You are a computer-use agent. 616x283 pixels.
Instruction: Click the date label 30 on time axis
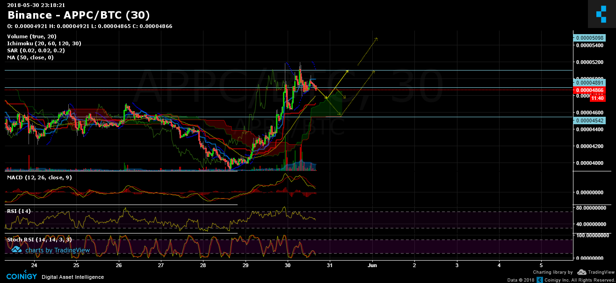pyautogui.click(x=288, y=265)
